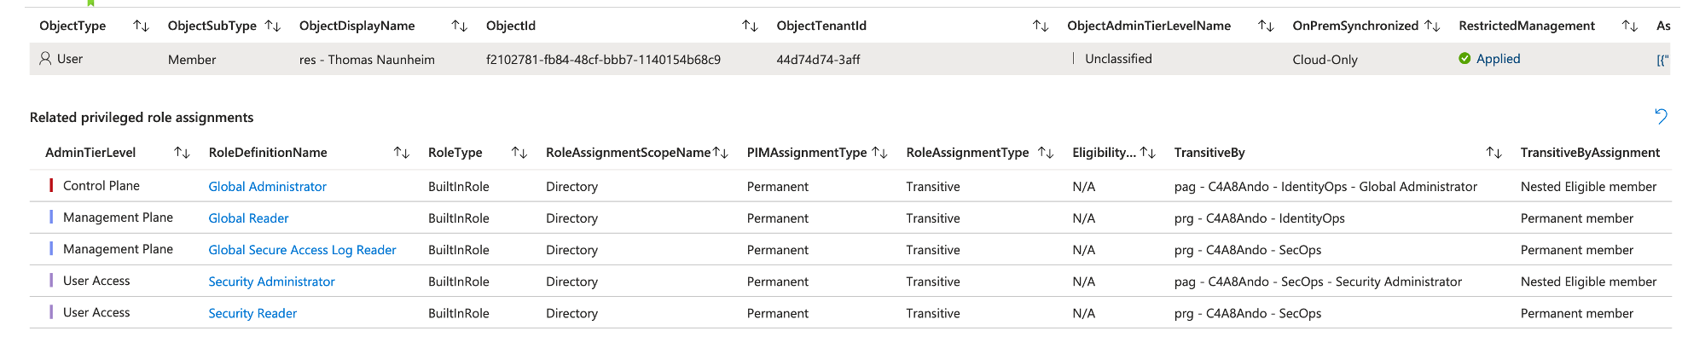Select the Thomas Naunheim user row
1682x360 pixels.
coord(367,60)
